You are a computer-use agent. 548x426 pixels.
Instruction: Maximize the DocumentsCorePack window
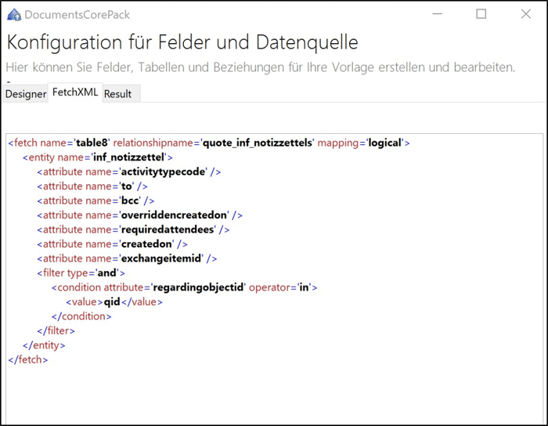point(481,14)
